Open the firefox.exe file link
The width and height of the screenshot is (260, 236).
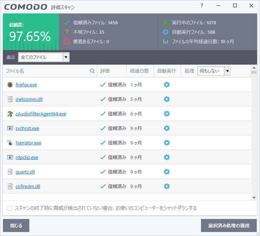tap(26, 85)
